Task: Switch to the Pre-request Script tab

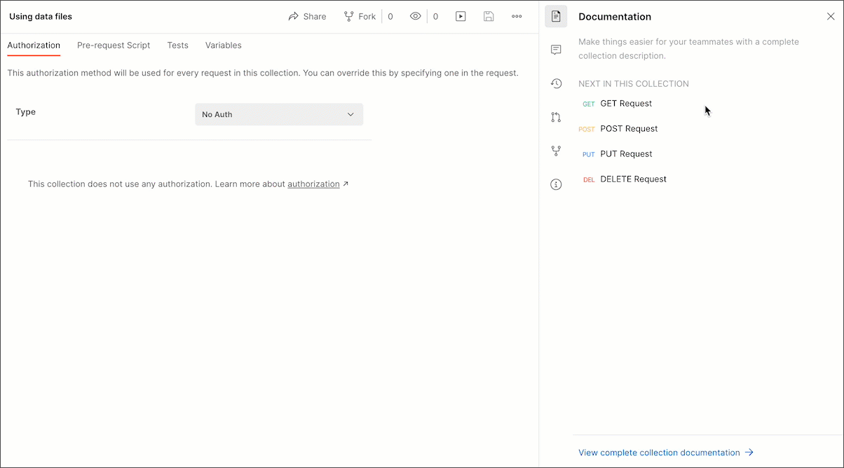Action: (114, 45)
